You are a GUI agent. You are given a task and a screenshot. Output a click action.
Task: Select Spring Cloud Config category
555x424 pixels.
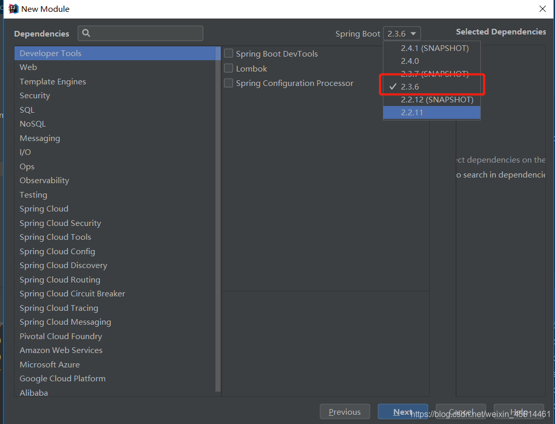[115, 251]
